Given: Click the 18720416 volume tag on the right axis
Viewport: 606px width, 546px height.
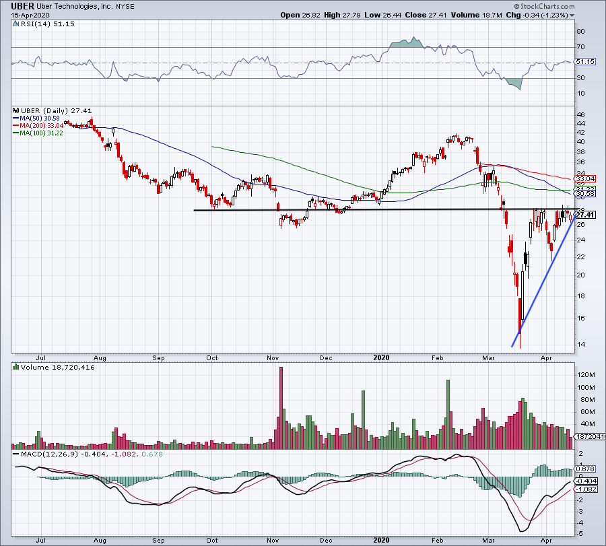Looking at the screenshot, I should tap(590, 437).
